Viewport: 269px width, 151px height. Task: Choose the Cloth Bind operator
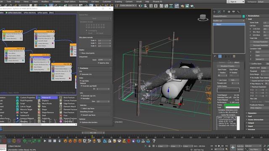pyautogui.click(x=68, y=121)
